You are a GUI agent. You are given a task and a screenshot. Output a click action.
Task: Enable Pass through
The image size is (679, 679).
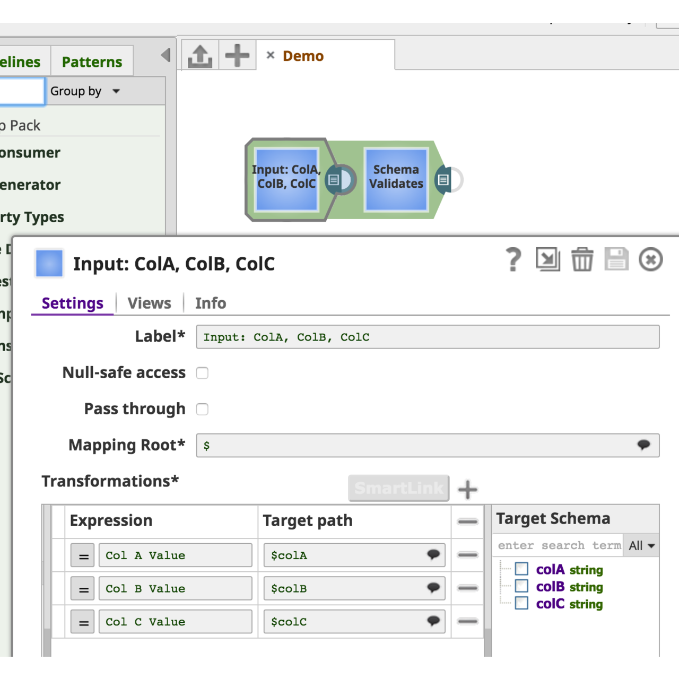(202, 409)
